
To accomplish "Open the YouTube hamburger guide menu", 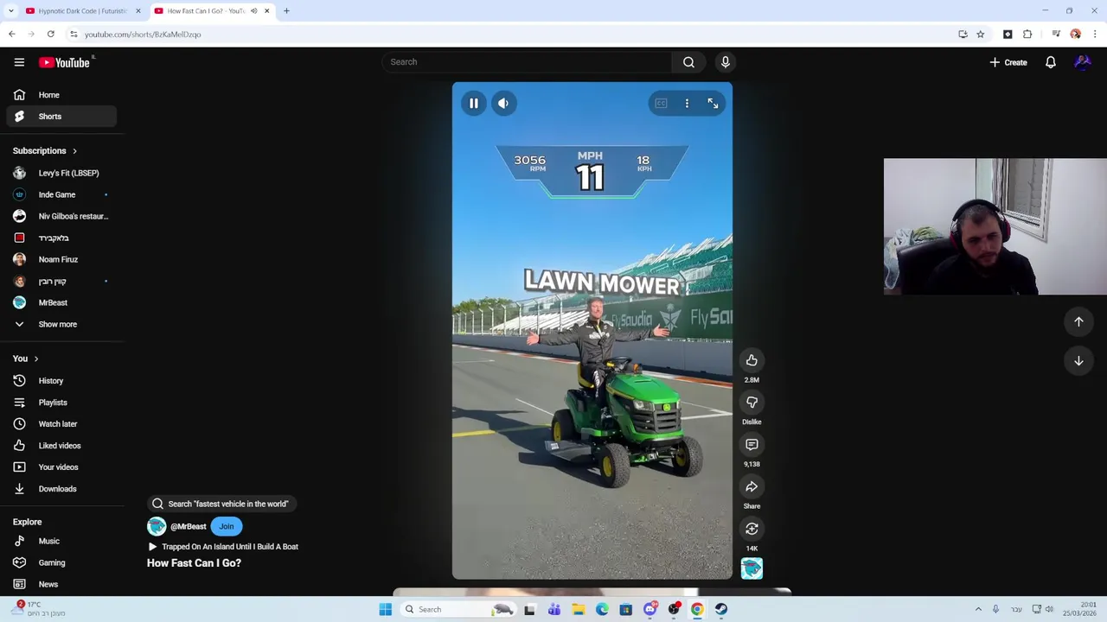I will 19,62.
